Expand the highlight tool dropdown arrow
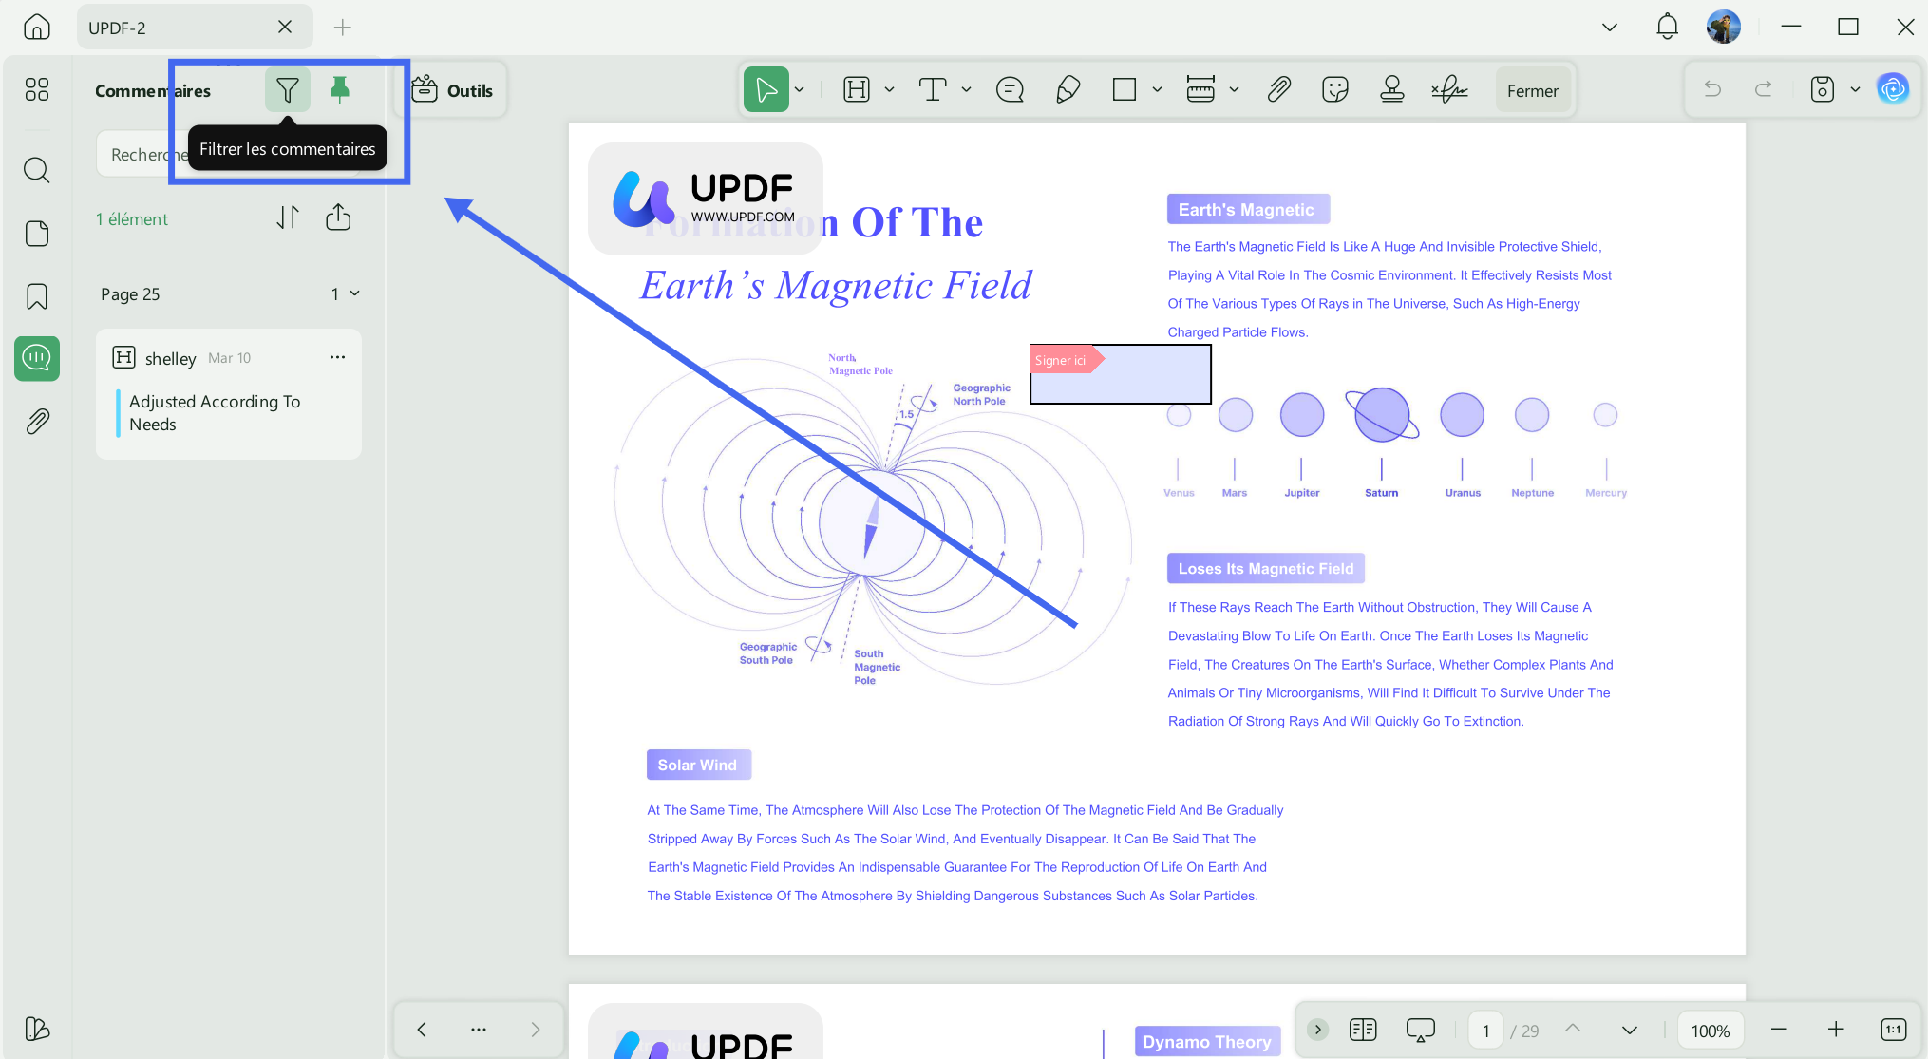The height and width of the screenshot is (1059, 1928). click(x=890, y=90)
